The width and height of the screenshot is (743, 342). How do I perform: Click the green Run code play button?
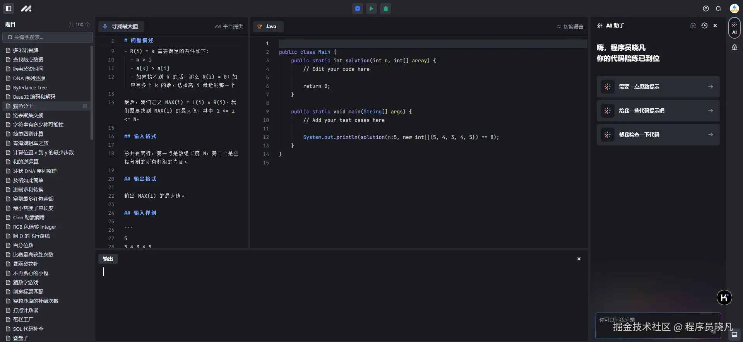coord(371,9)
